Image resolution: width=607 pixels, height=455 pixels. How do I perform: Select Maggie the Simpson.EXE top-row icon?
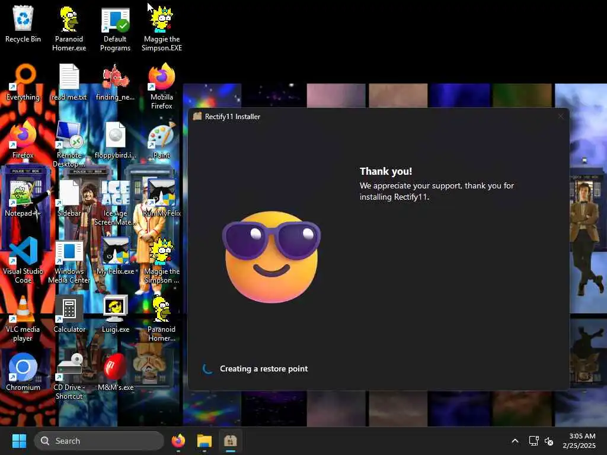click(x=161, y=28)
